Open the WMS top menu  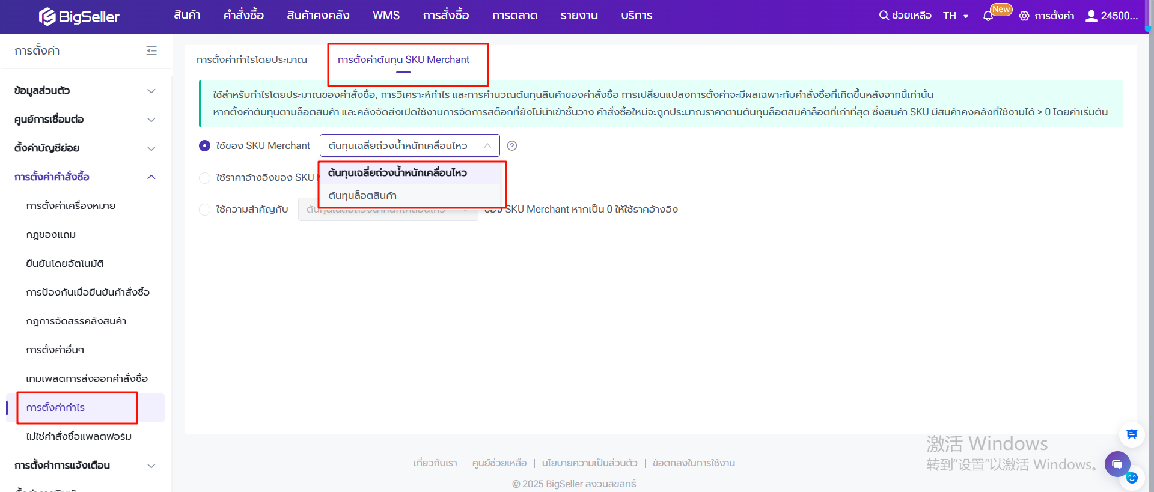386,16
